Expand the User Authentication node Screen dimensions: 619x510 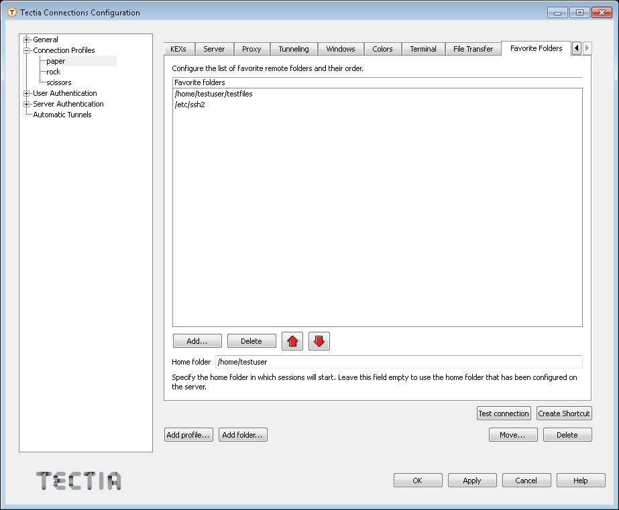click(25, 93)
